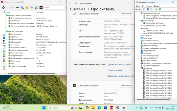Open the AIDA64 report page icon

8,7
